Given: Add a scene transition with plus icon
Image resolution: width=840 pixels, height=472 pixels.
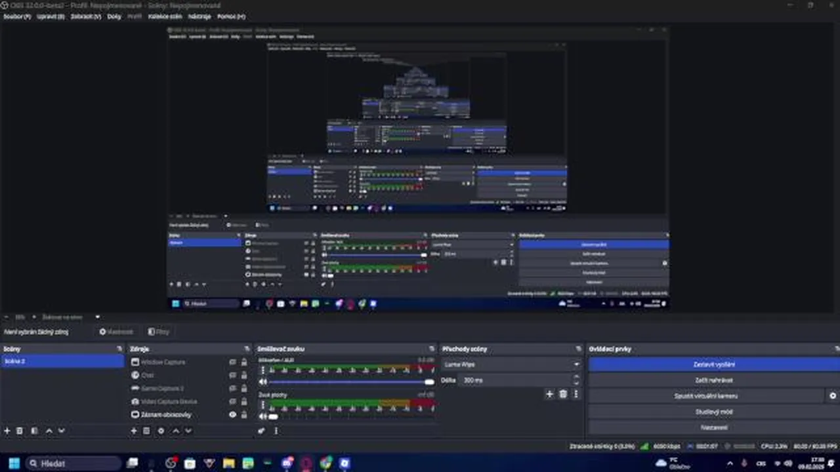Looking at the screenshot, I should 549,394.
